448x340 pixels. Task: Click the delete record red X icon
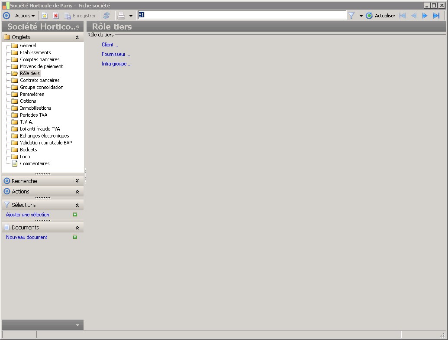(x=56, y=16)
